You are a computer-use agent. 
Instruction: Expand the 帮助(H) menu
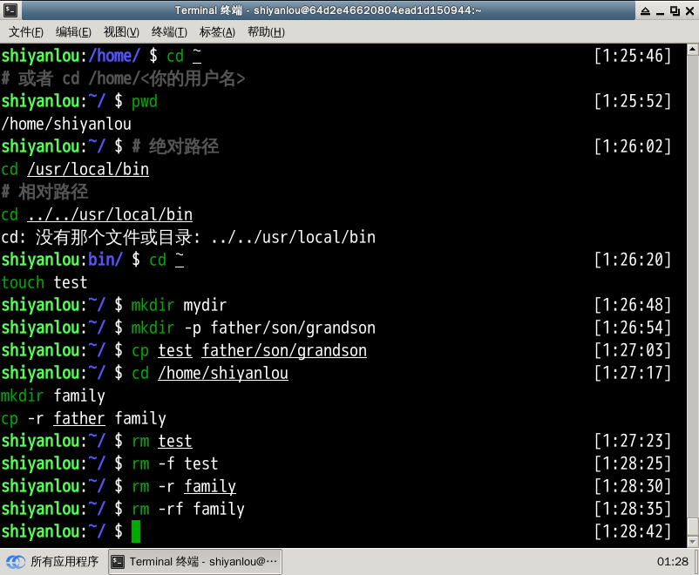pos(266,32)
